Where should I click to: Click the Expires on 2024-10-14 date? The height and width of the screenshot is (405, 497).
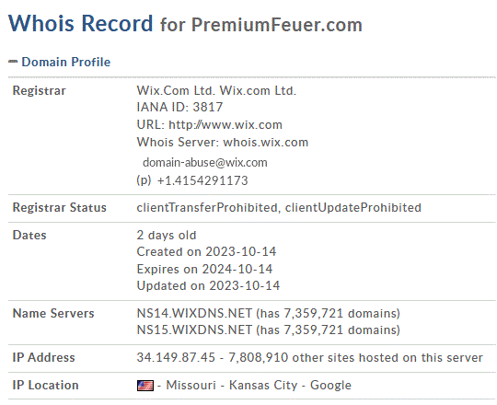(204, 269)
